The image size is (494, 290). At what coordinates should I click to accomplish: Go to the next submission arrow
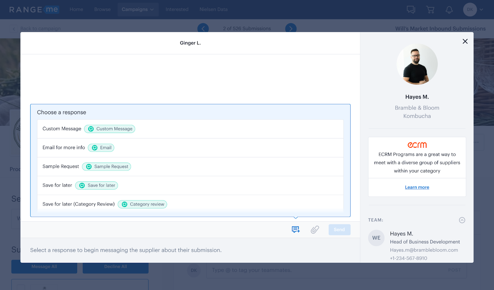point(291,29)
